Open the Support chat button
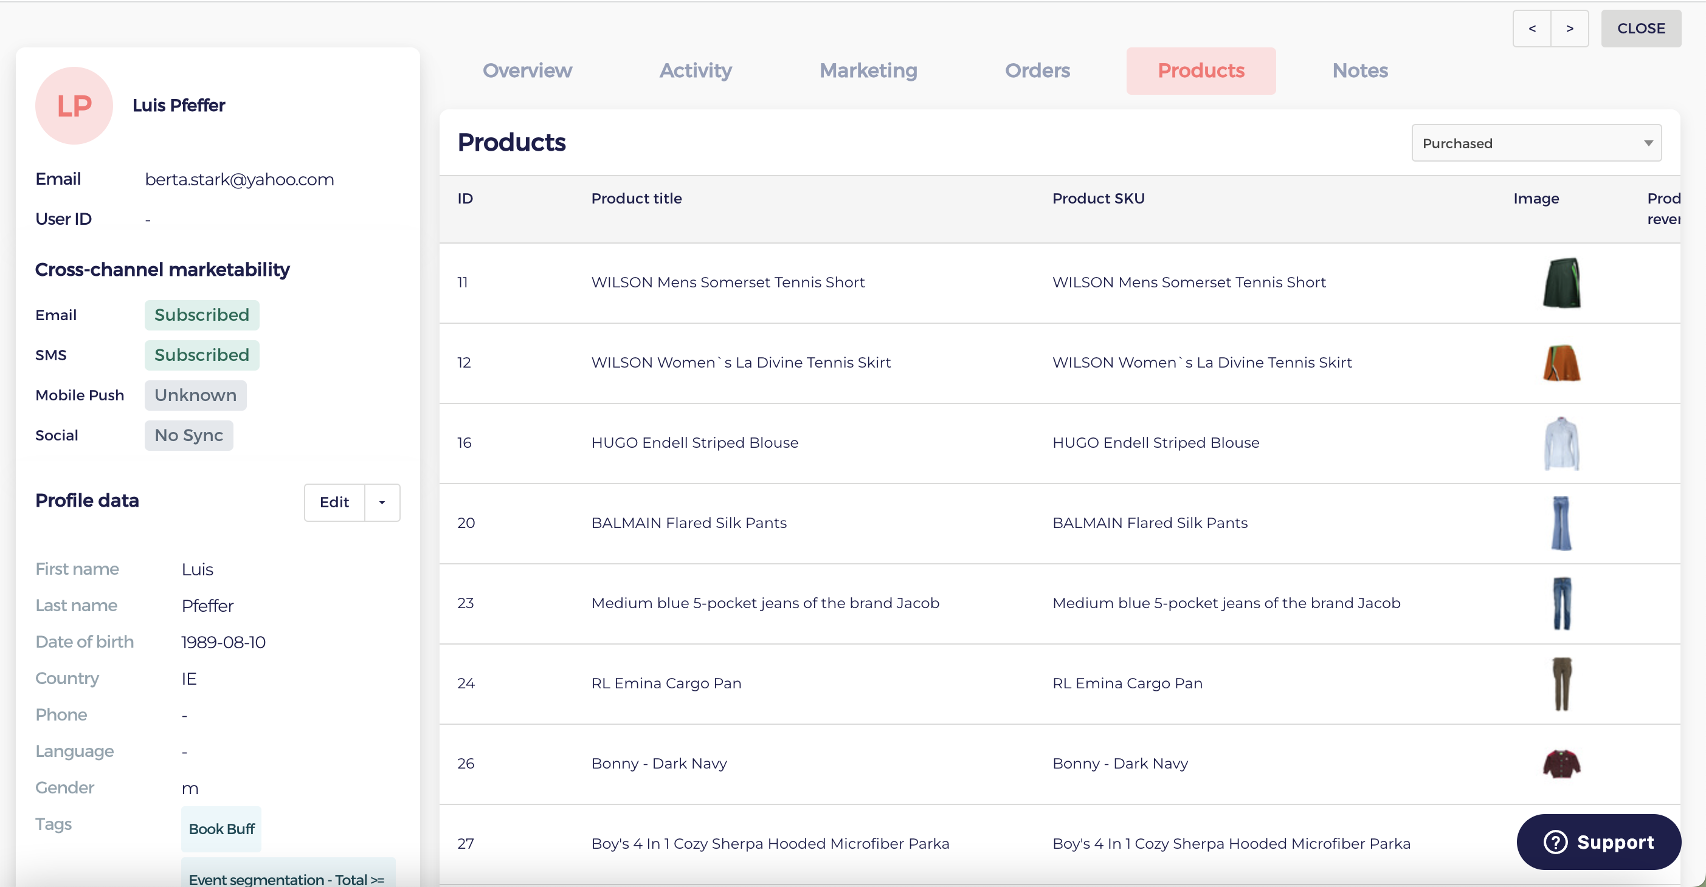The width and height of the screenshot is (1706, 887). tap(1598, 841)
